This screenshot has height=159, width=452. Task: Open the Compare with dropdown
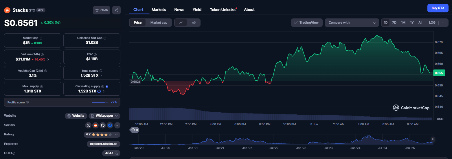click(352, 22)
